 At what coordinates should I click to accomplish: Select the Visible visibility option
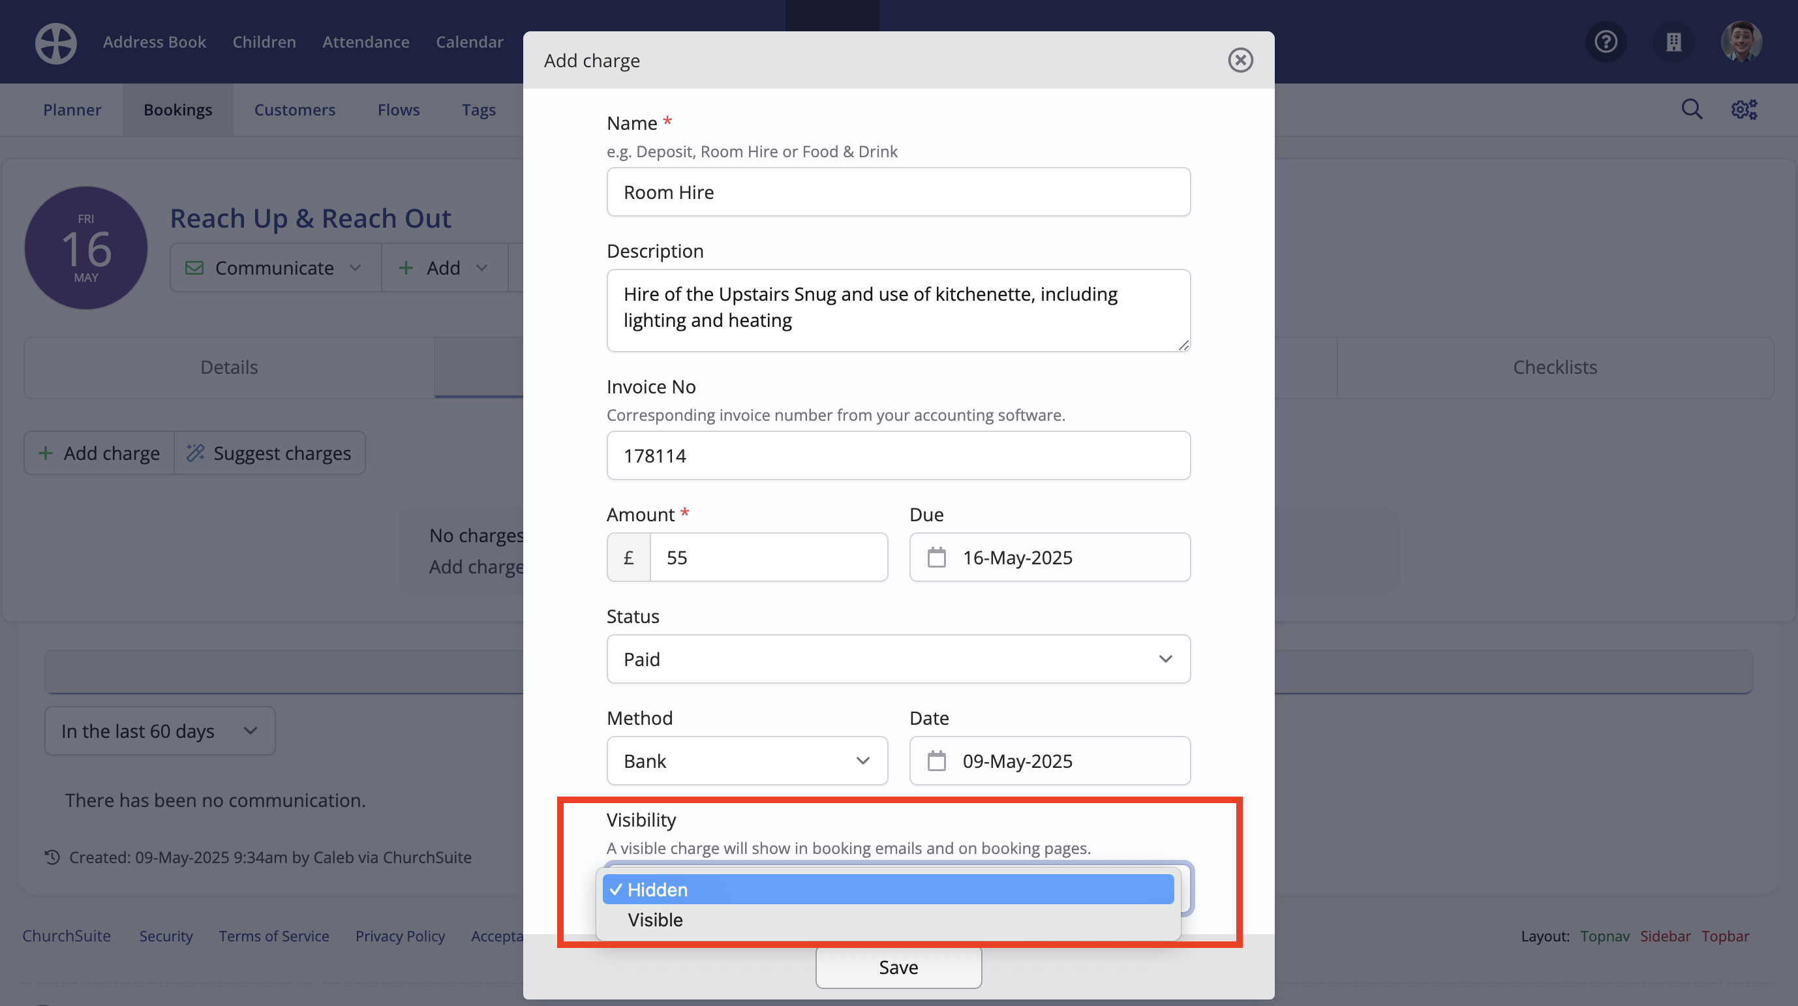[888, 919]
